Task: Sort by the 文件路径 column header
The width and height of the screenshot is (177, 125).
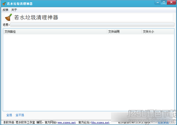Action: (55, 31)
